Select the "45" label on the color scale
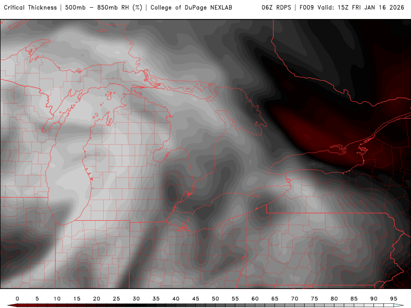Viewport: 411px width, 308px height. [x=196, y=299]
